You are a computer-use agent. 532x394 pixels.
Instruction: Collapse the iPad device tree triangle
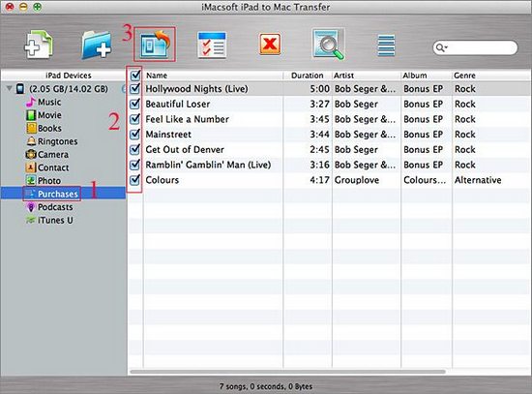point(9,89)
